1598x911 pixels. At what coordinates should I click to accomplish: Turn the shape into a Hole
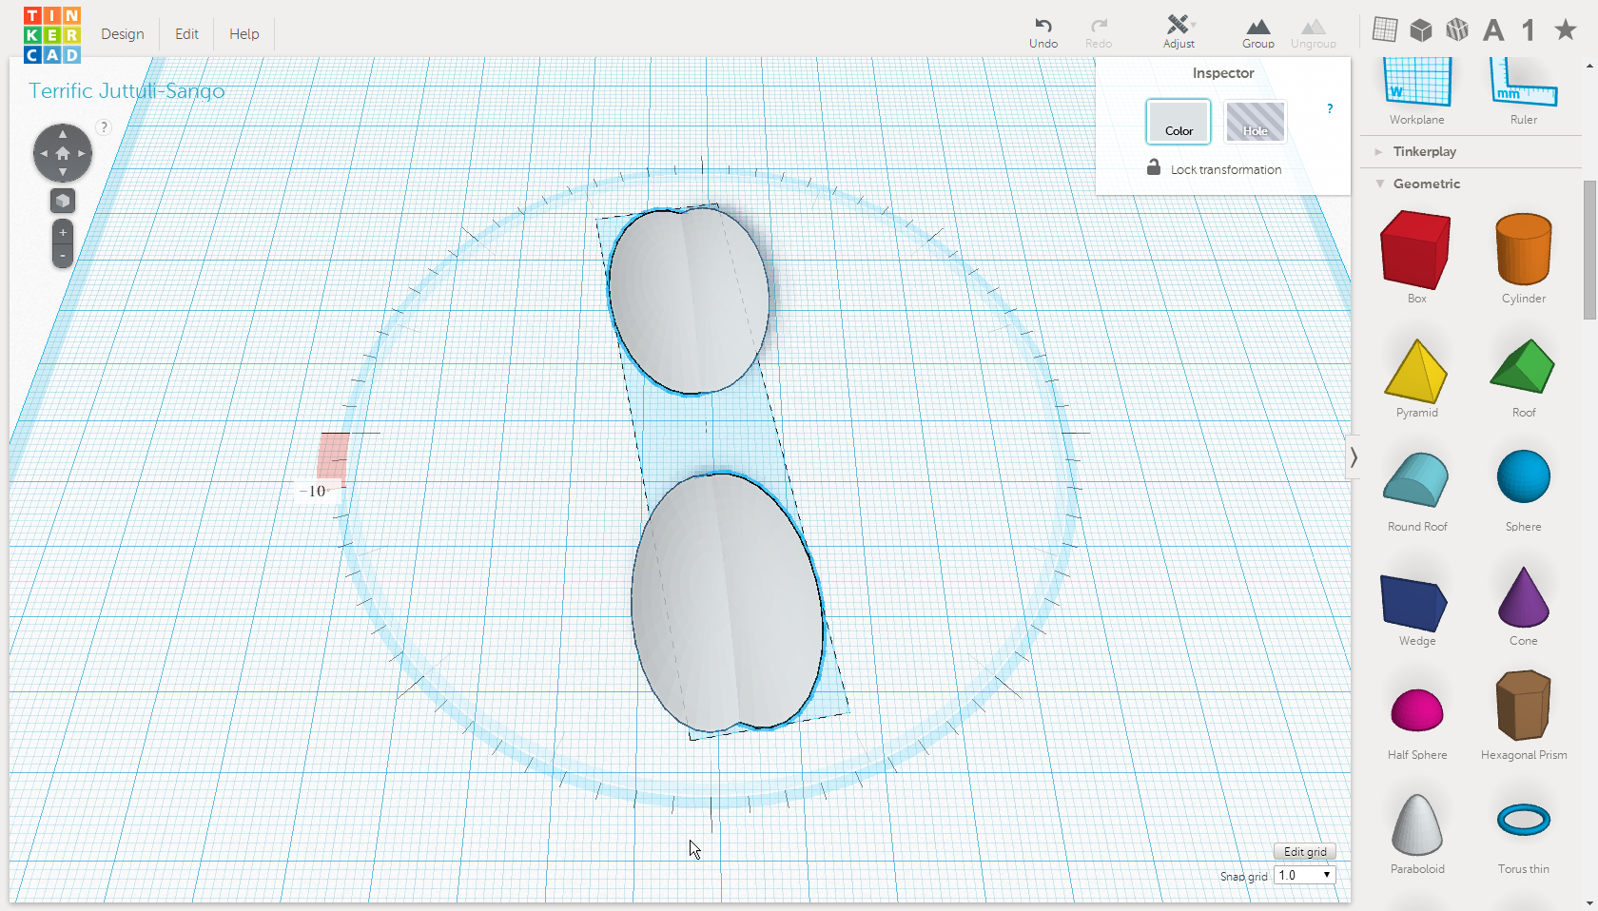pyautogui.click(x=1256, y=122)
